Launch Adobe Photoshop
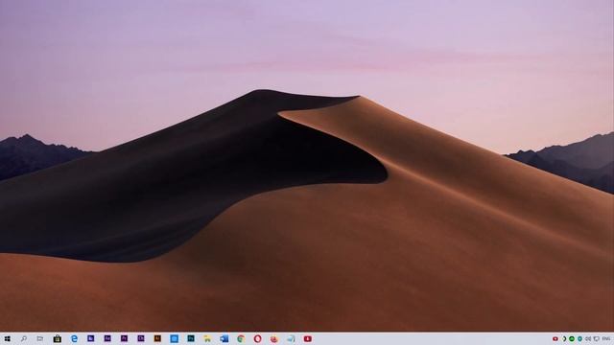Screen dimensions: 614x345 coord(191,338)
